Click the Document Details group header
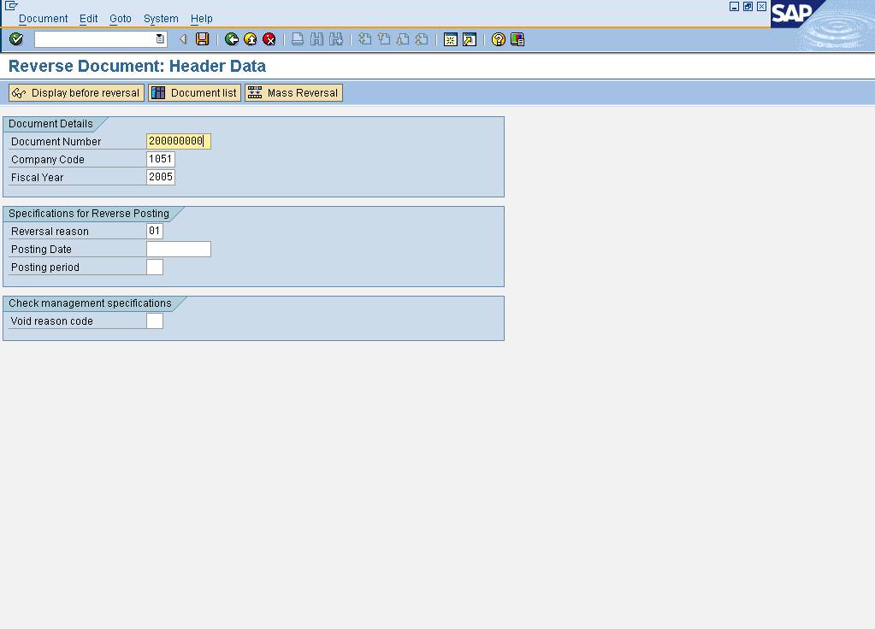 pyautogui.click(x=50, y=124)
